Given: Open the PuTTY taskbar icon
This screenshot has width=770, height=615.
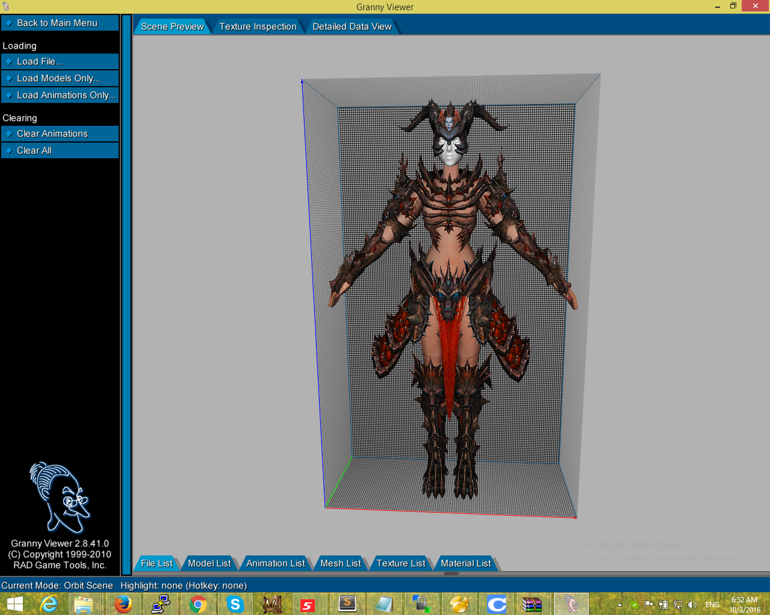Looking at the screenshot, I should point(160,604).
